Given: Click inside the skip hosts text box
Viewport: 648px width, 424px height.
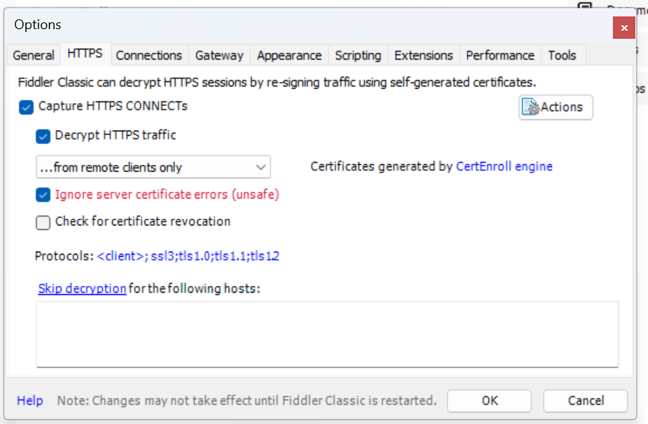Looking at the screenshot, I should [x=327, y=334].
